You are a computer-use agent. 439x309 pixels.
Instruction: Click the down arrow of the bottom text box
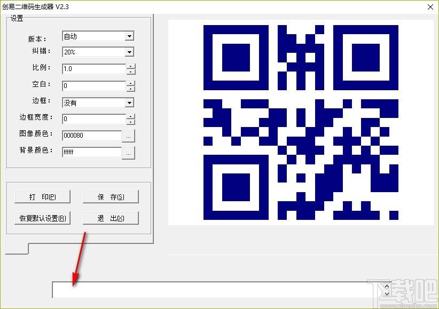click(x=387, y=294)
